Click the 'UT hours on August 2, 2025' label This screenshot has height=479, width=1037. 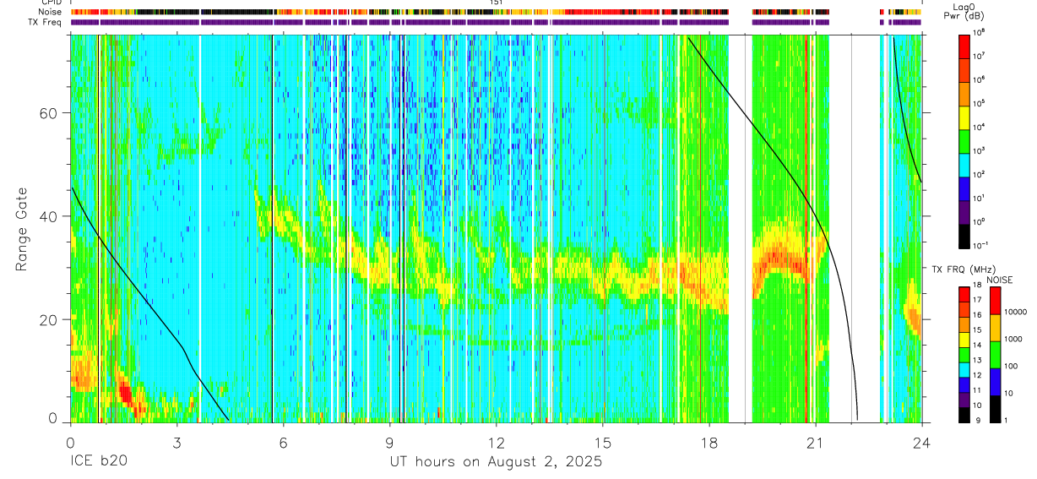point(496,462)
